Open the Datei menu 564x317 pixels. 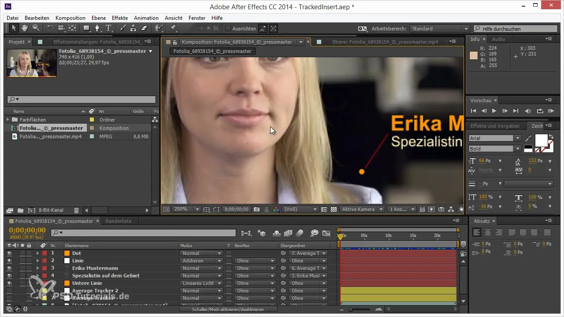point(13,18)
